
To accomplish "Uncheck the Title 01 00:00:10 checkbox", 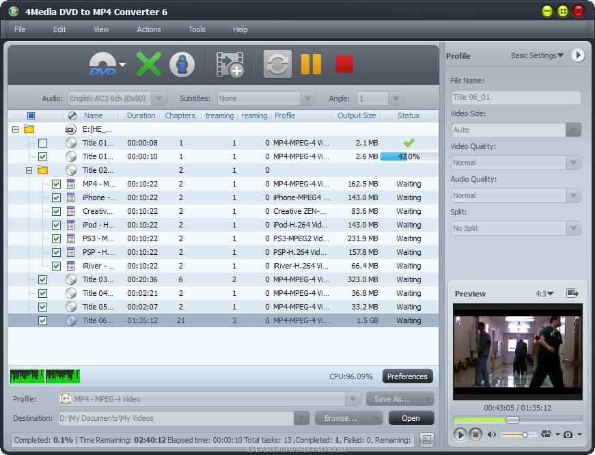I will click(43, 156).
